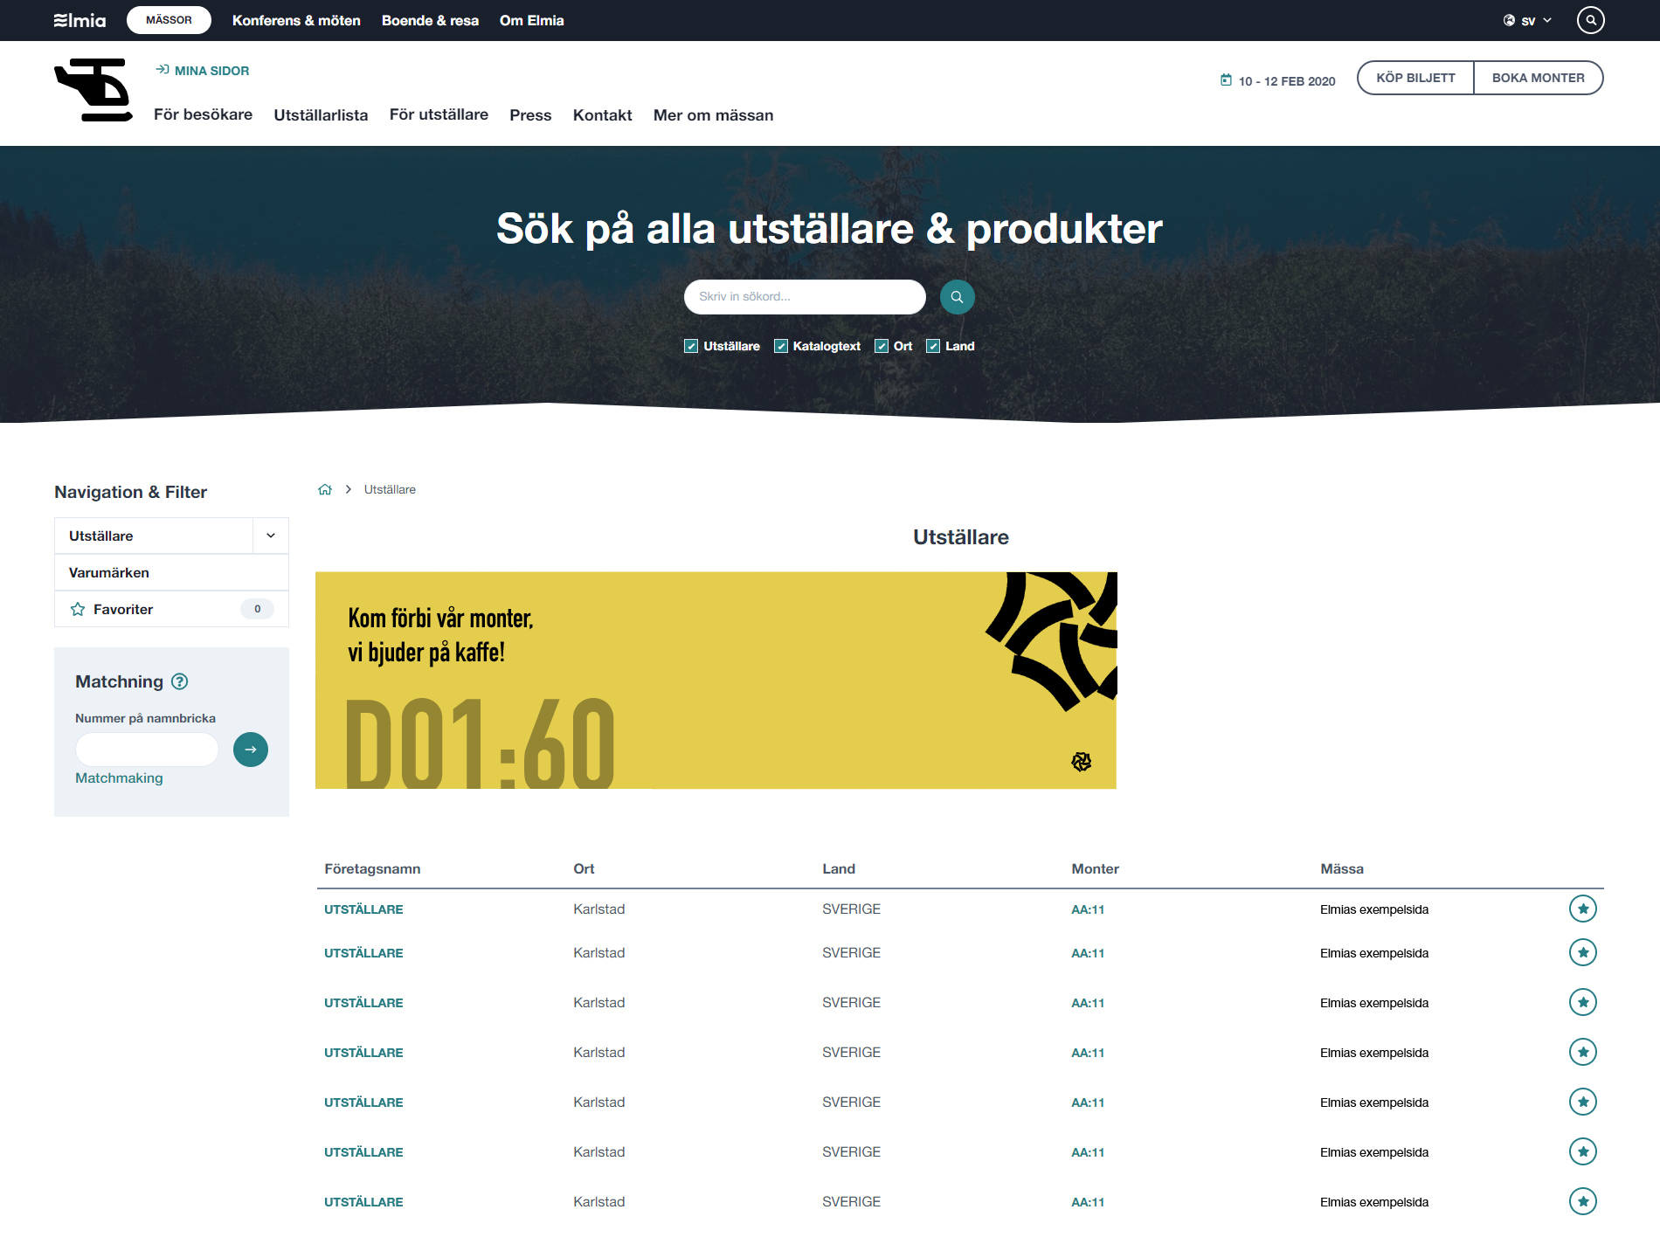1660x1251 pixels.
Task: Open the Matchmaking link
Action: tap(119, 778)
